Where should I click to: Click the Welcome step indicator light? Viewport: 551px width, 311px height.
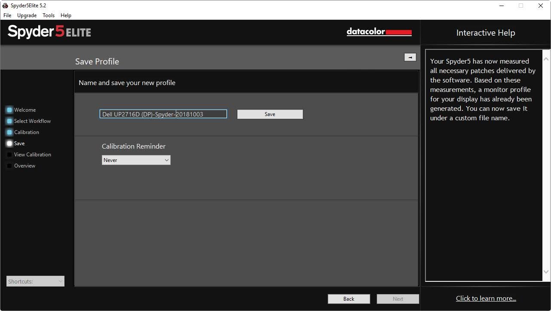pos(9,110)
